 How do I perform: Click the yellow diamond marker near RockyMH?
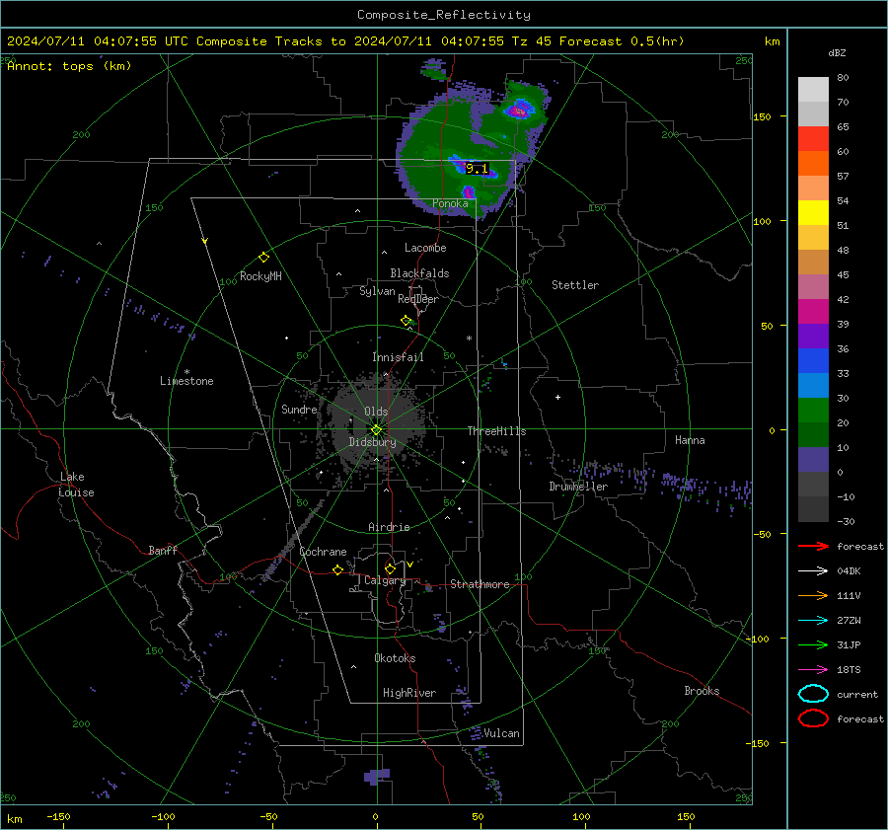coord(263,258)
